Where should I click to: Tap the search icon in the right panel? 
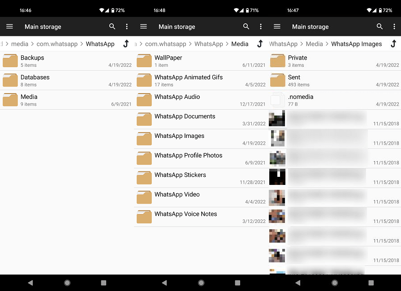pyautogui.click(x=380, y=26)
